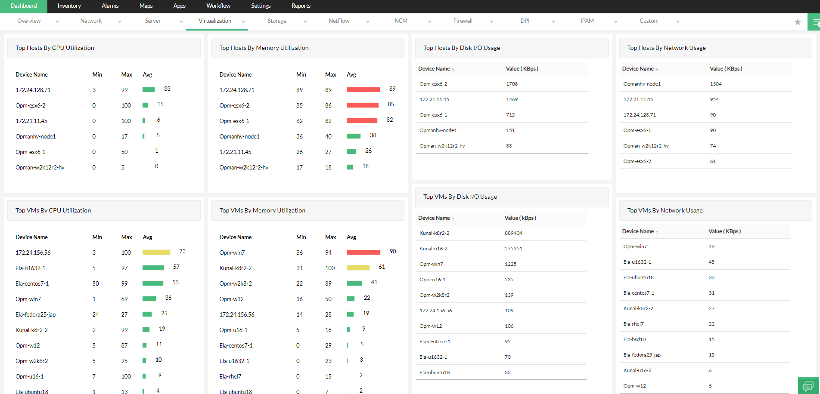Expand the Custom tab dropdown arrow

(x=677, y=22)
